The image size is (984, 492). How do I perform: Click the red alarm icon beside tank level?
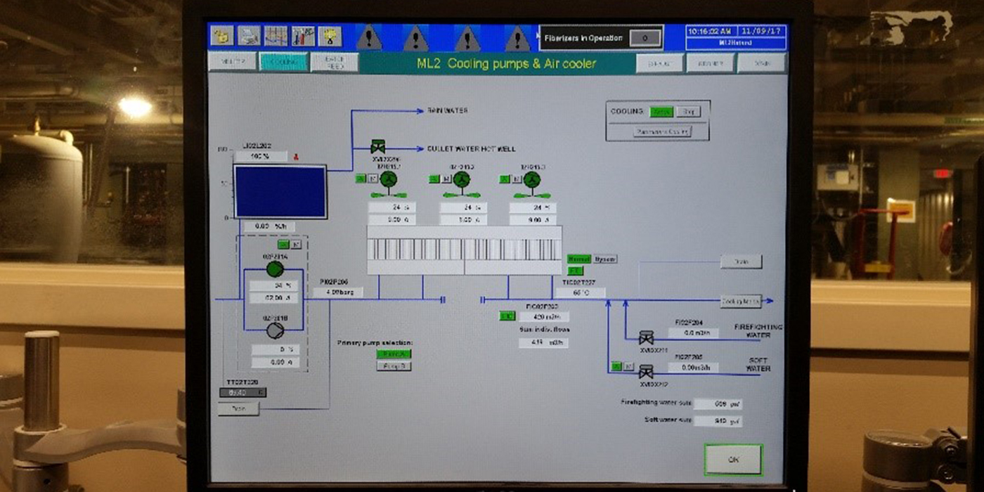pos(296,157)
